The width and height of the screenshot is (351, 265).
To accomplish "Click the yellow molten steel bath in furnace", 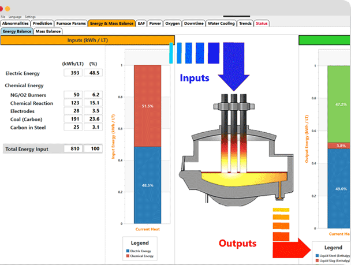I will click(243, 178).
